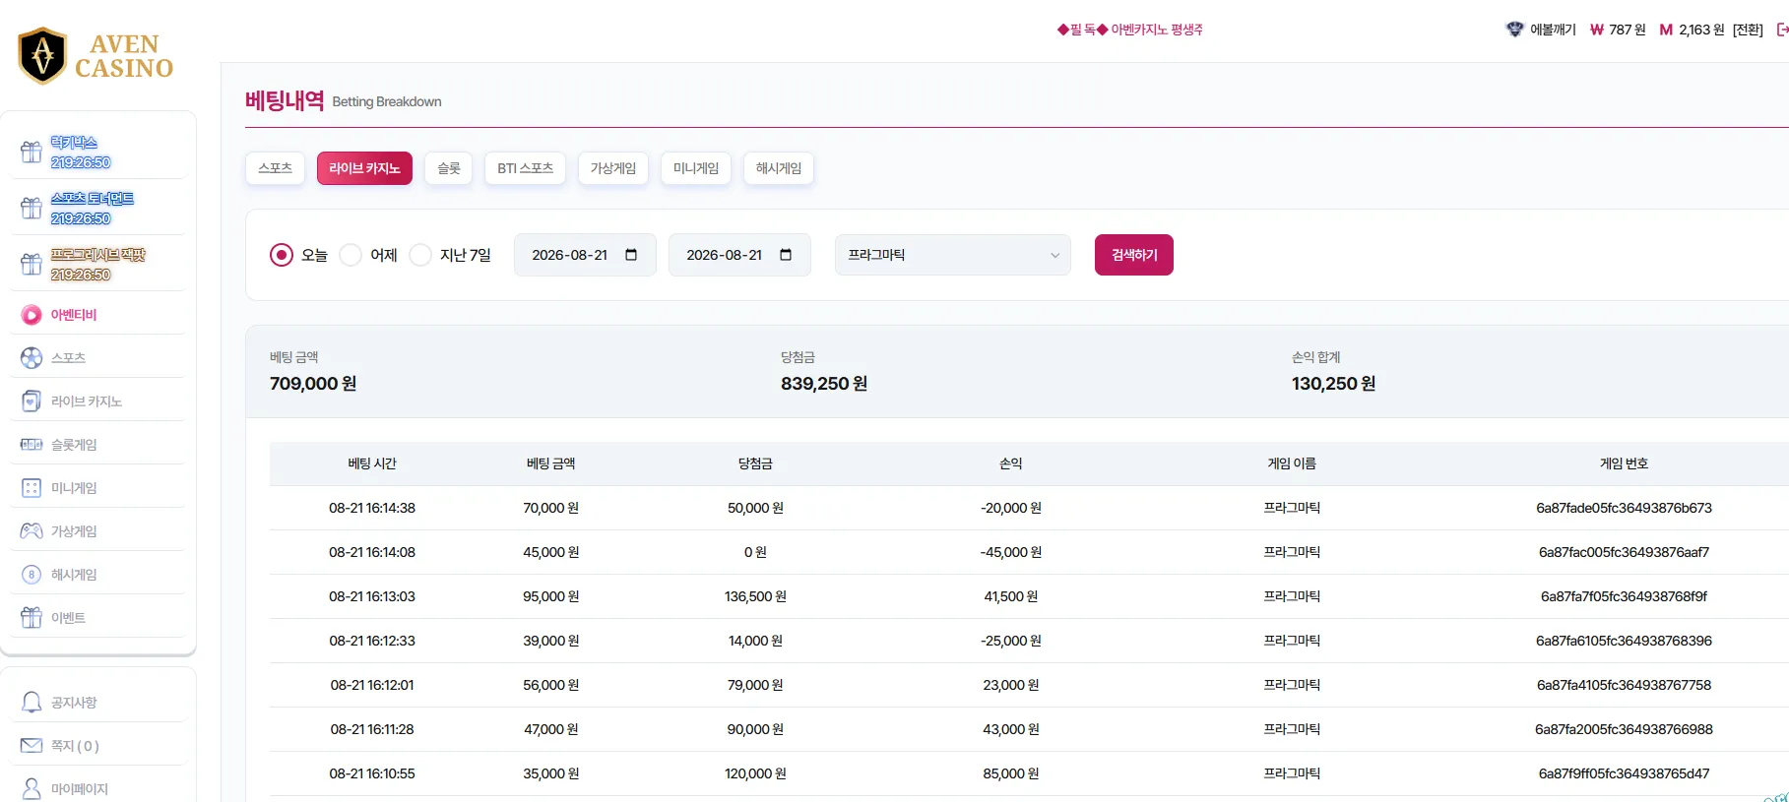Open 라이브 카지노 card icon in sidebar
1789x802 pixels.
tap(32, 401)
